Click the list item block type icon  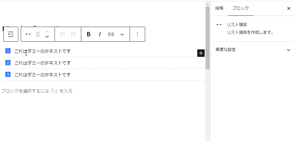point(29,34)
